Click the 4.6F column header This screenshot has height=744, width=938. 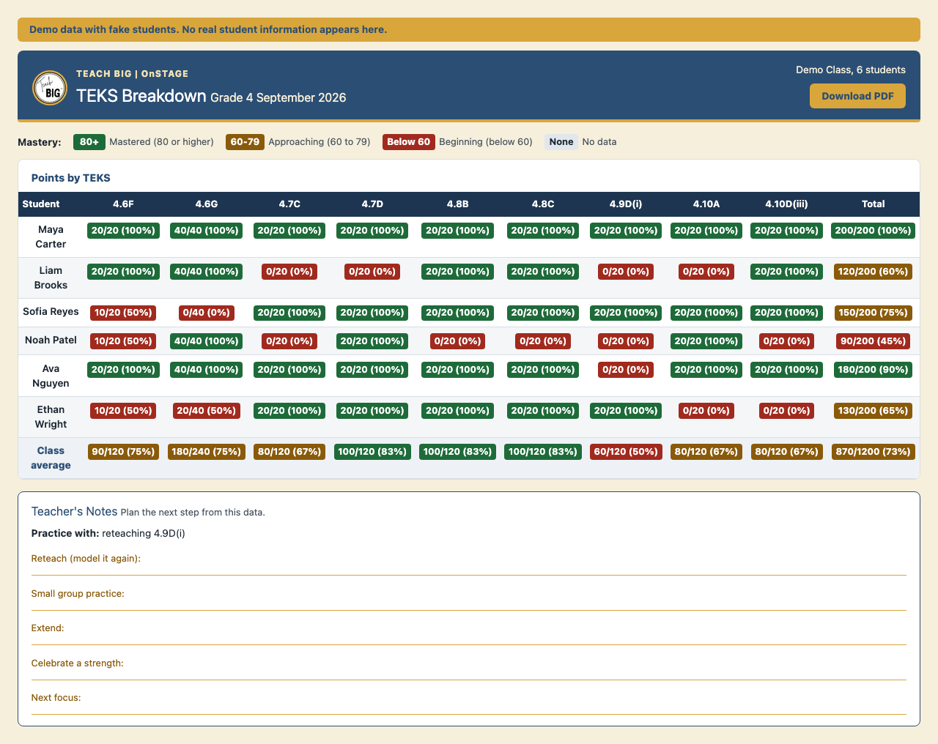point(123,204)
